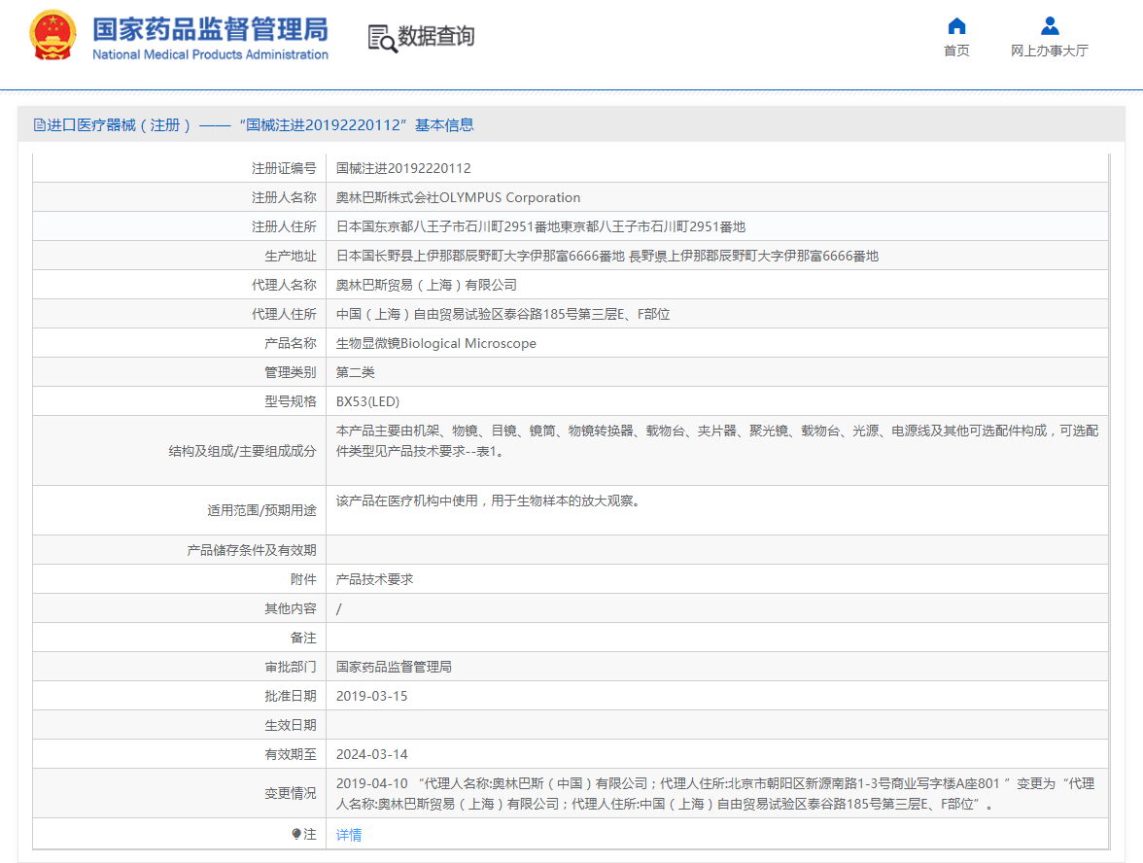Click the lightbulb icon beside 注

296,834
